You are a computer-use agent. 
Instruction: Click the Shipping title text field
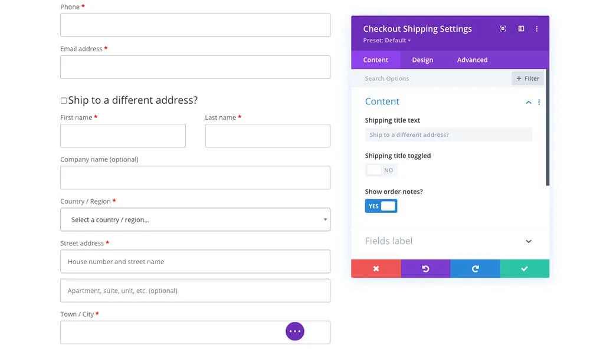[x=448, y=134]
